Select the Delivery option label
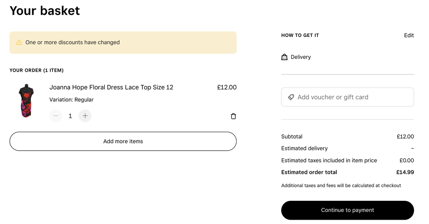Viewport: 429px width, 224px height. [x=301, y=57]
